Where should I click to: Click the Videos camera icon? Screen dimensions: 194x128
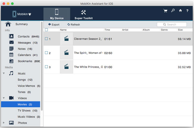point(11,98)
